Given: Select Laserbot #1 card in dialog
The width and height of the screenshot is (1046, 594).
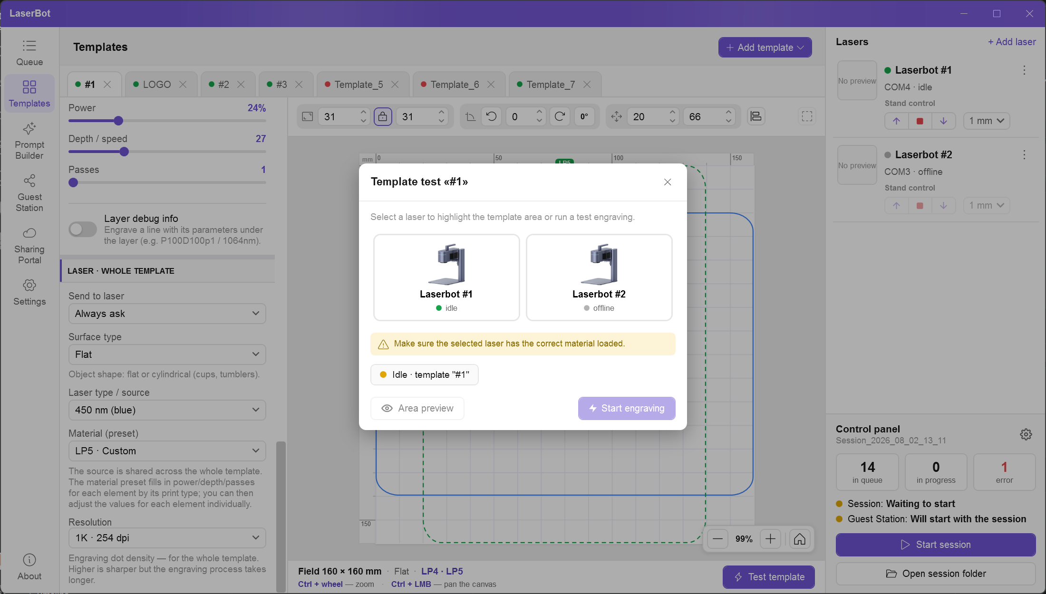Looking at the screenshot, I should pyautogui.click(x=446, y=278).
